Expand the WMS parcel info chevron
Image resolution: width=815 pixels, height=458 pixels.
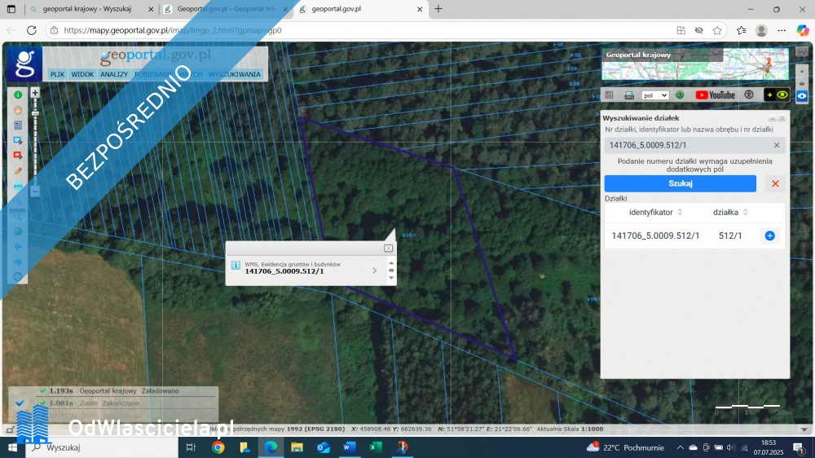tap(374, 270)
